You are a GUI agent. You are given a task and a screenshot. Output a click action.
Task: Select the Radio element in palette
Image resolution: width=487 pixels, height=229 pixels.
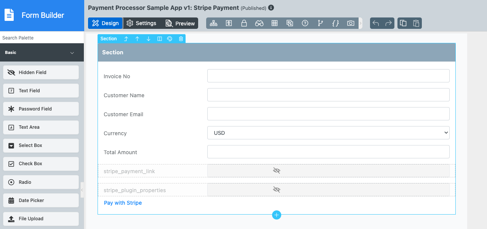(41, 182)
